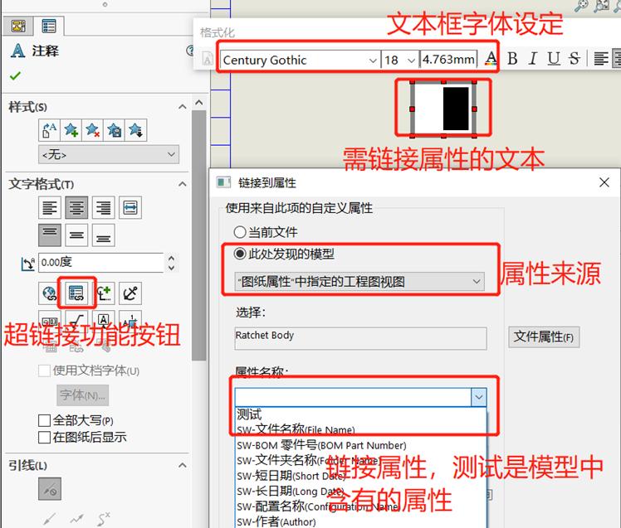Choose SW-短日期(Short Date) property
The width and height of the screenshot is (621, 528).
[x=360, y=476]
